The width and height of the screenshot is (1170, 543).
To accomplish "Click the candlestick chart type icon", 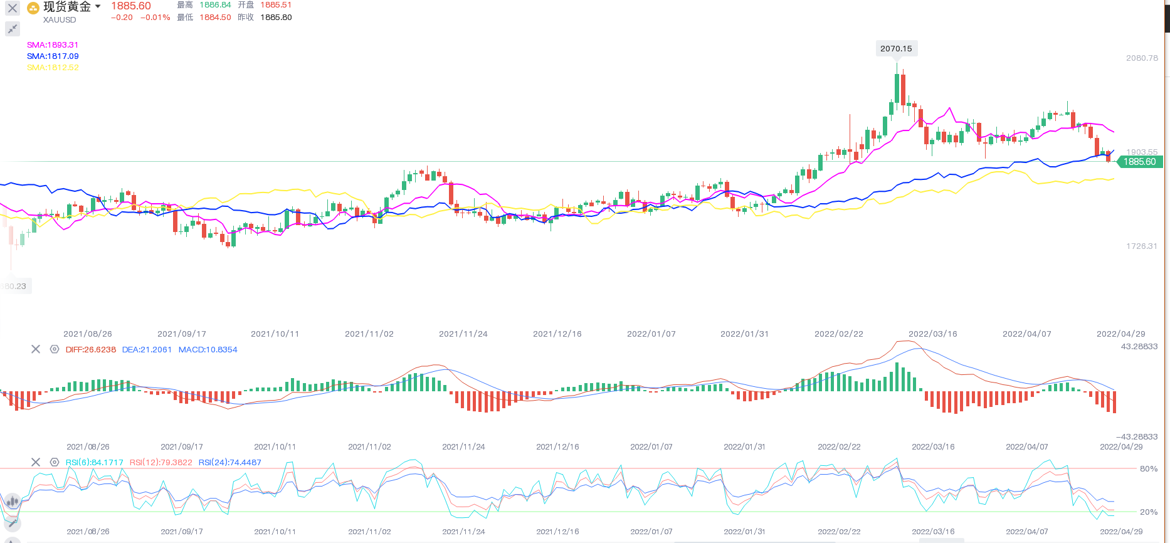I will pyautogui.click(x=12, y=501).
